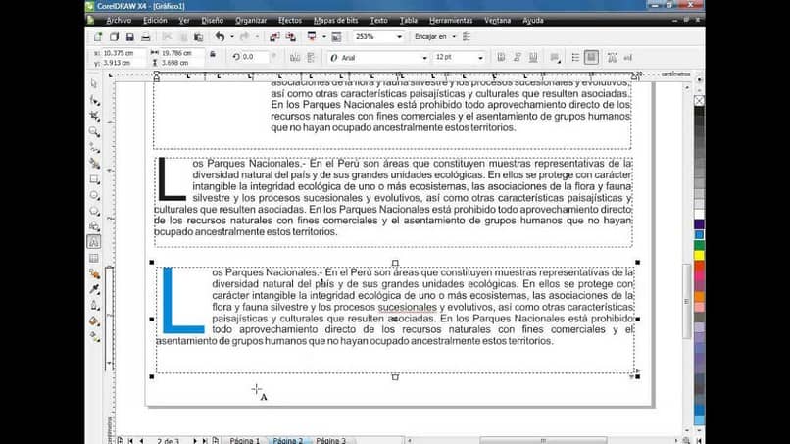Viewport: 790px width, 444px height.
Task: Switch to the Página 3 tab
Action: [x=331, y=440]
